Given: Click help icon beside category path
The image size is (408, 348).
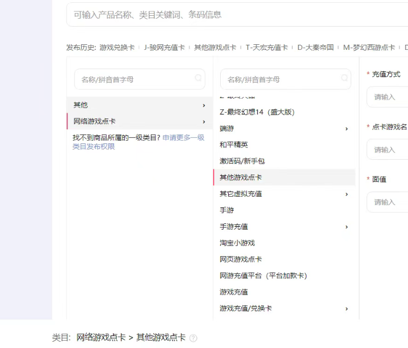Looking at the screenshot, I should tap(194, 338).
